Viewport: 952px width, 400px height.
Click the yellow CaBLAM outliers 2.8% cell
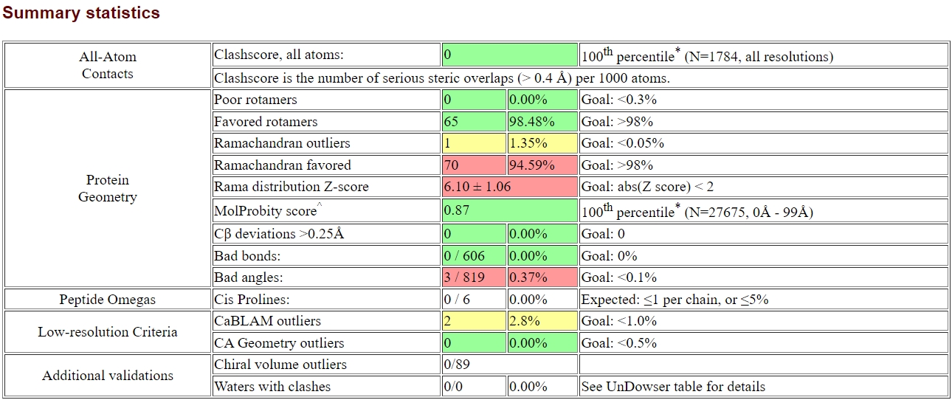(542, 321)
